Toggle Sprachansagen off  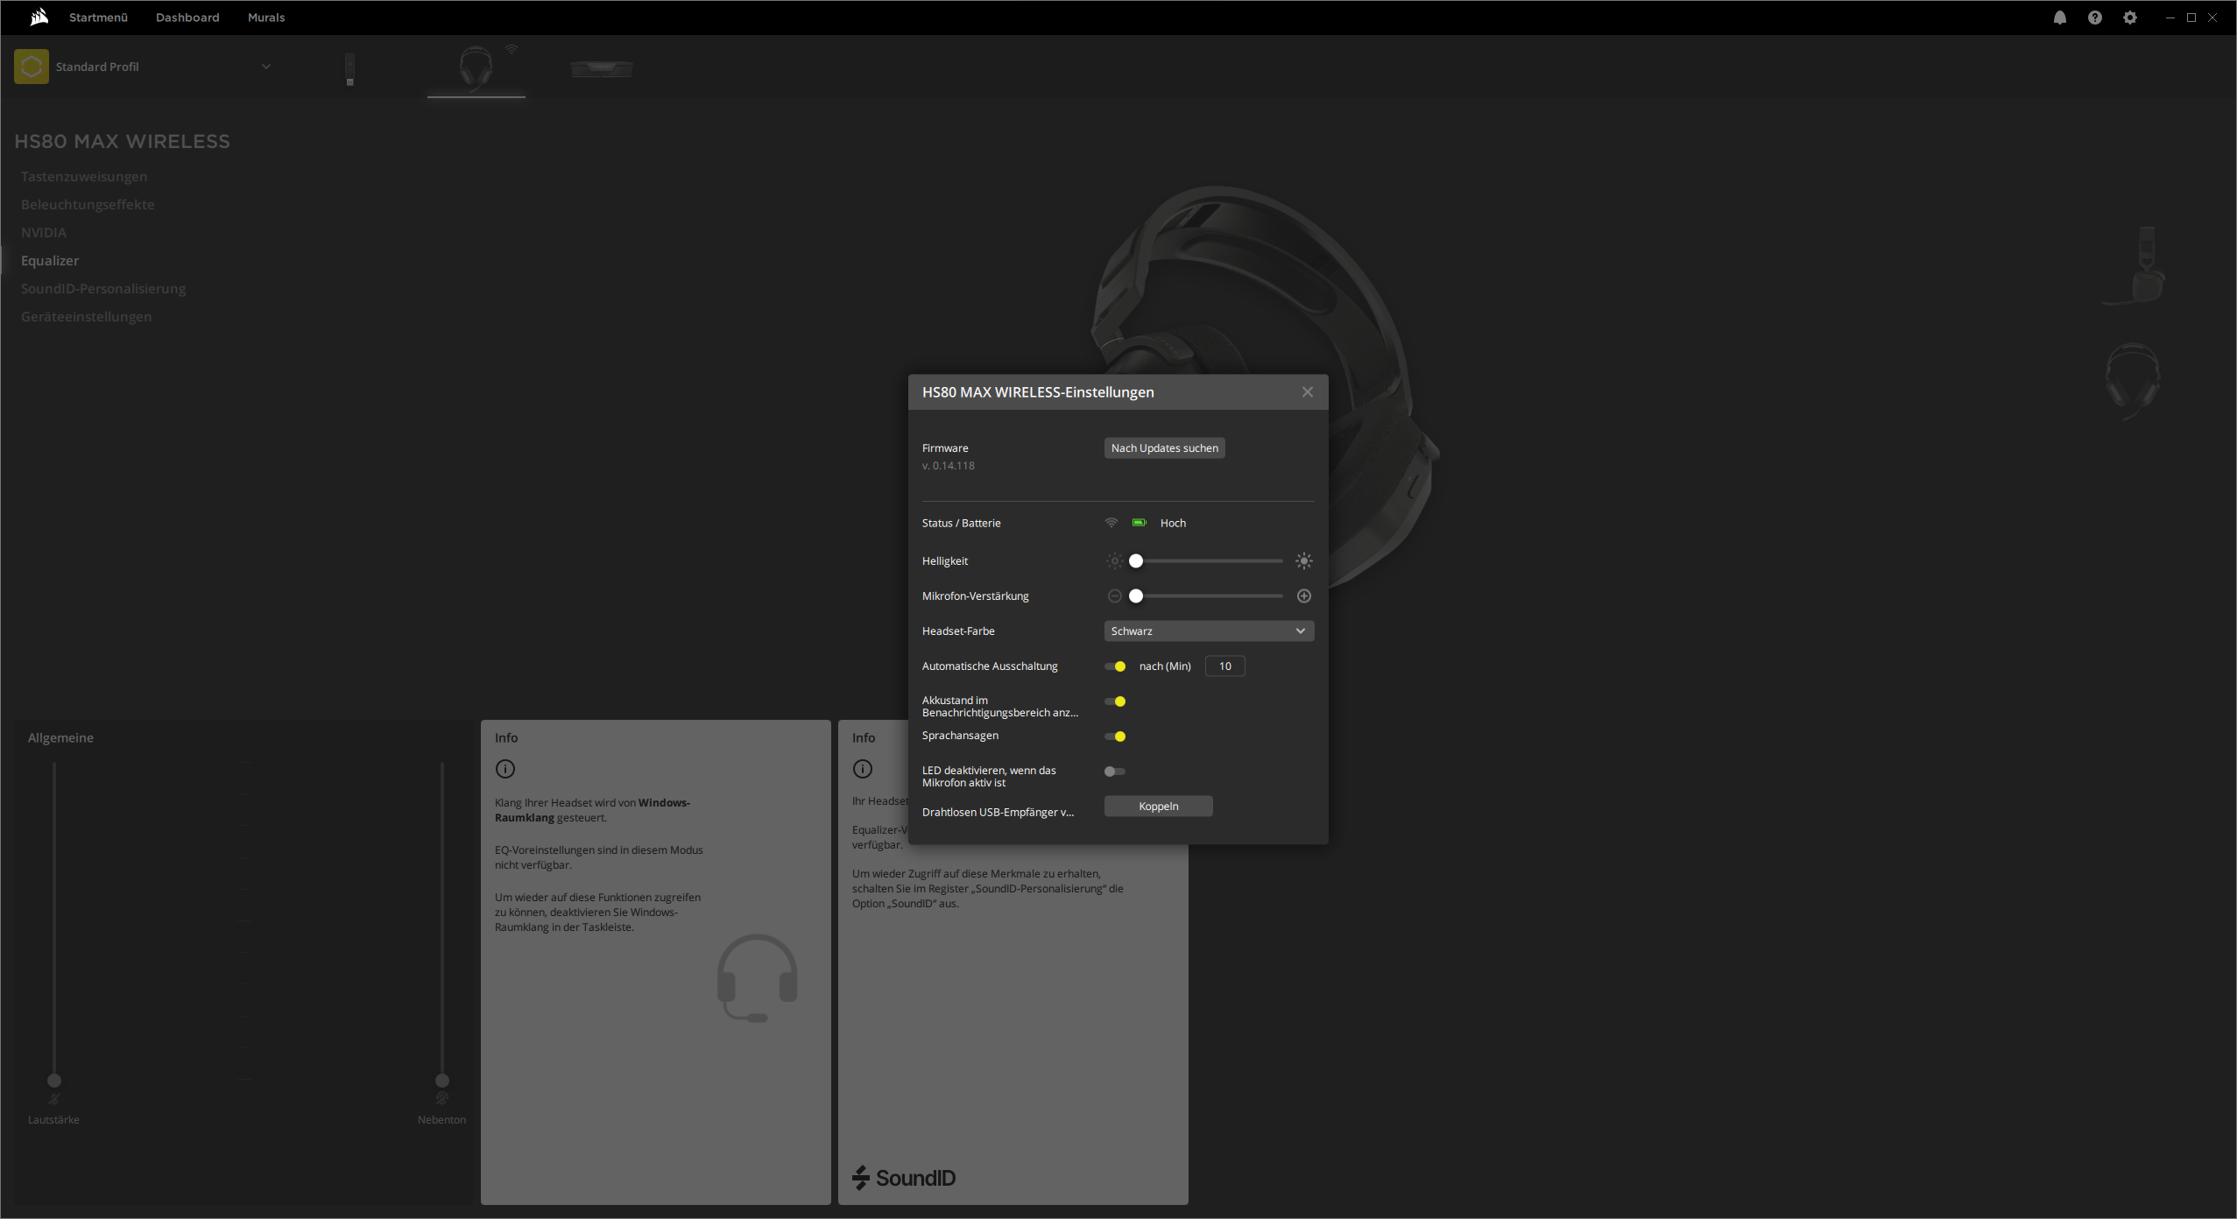click(x=1116, y=736)
